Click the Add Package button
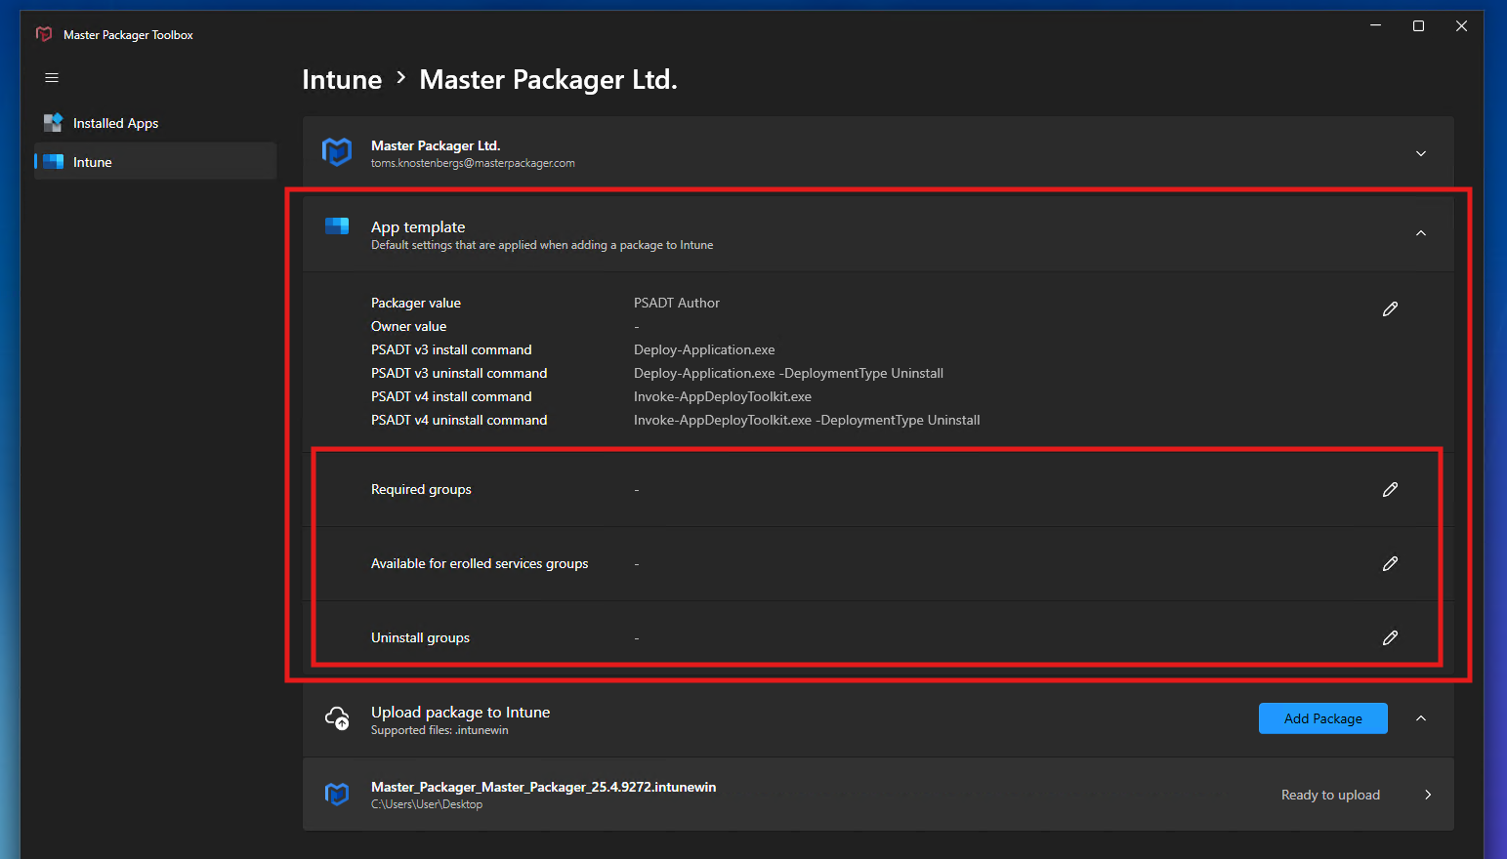The height and width of the screenshot is (859, 1507). 1322,718
